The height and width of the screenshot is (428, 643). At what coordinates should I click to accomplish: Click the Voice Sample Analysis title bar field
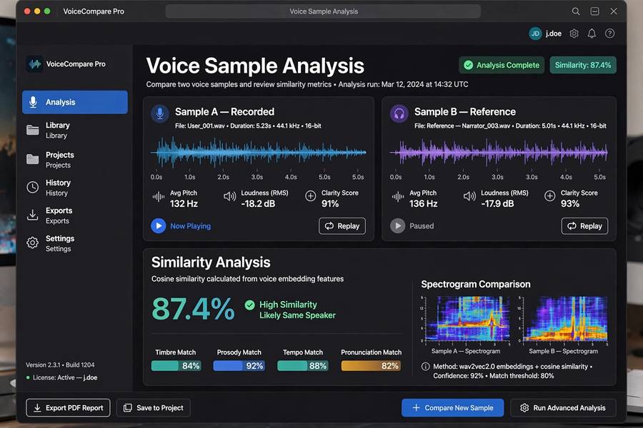click(x=323, y=11)
